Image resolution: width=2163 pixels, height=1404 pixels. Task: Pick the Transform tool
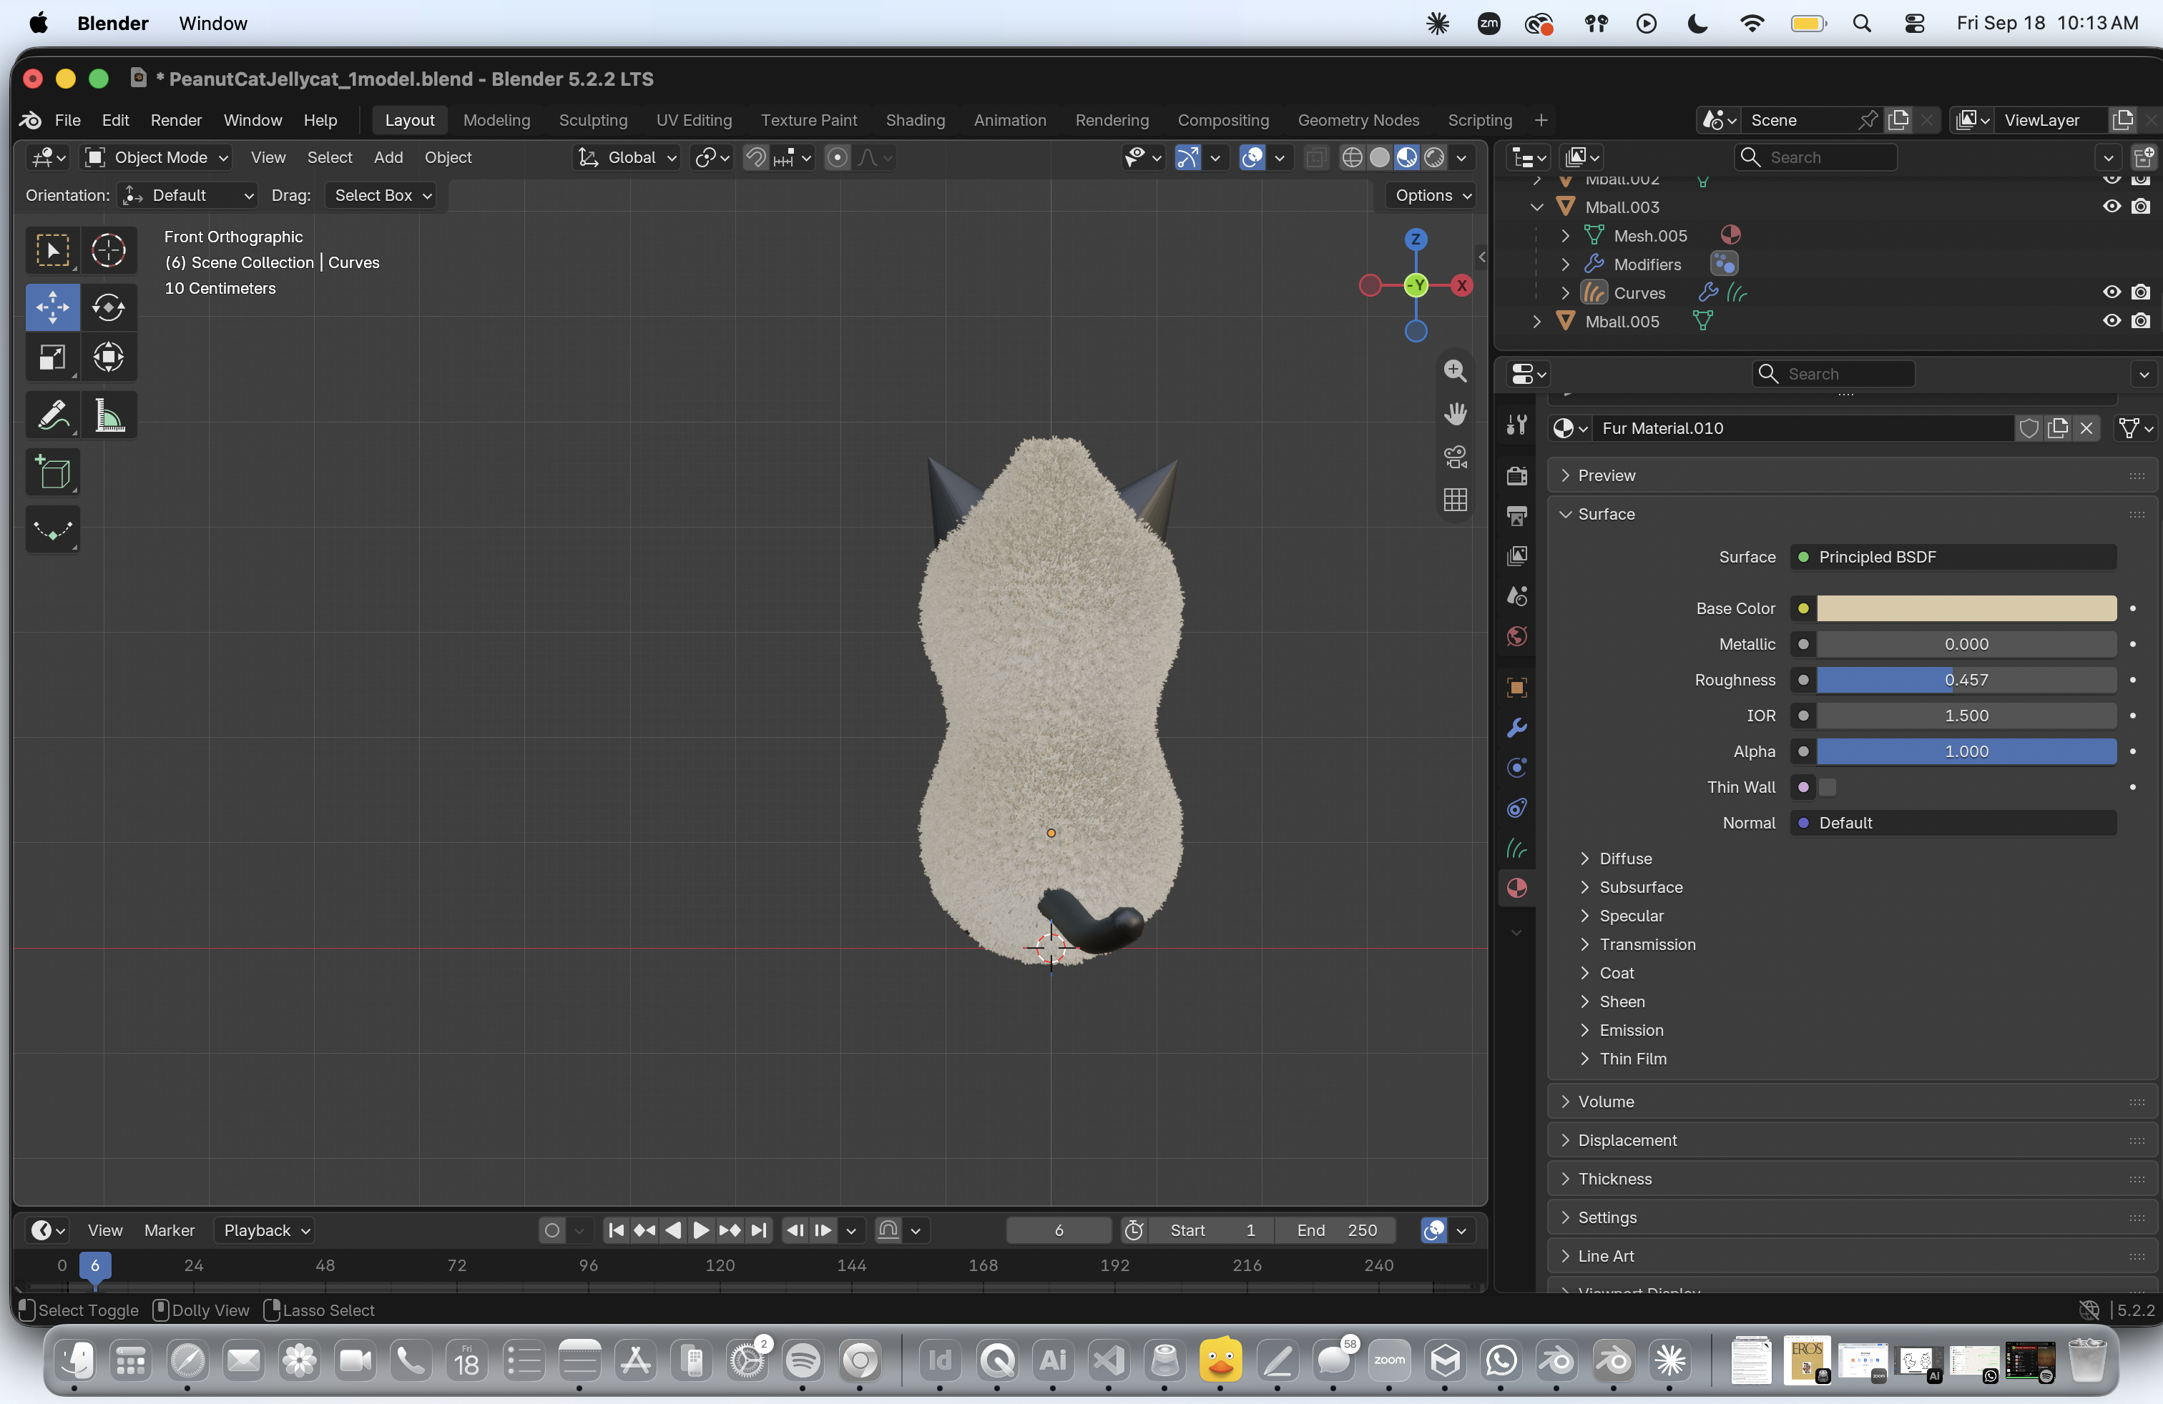[x=109, y=357]
